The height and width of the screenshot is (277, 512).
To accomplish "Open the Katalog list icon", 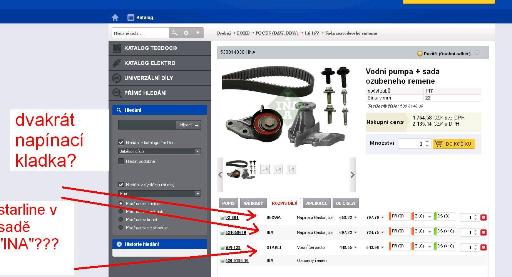I will (131, 18).
